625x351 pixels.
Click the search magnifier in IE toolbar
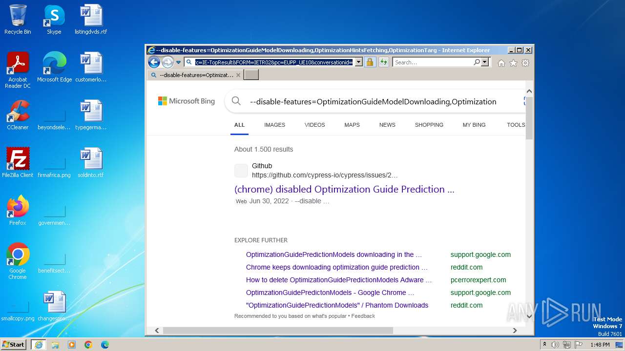point(477,62)
